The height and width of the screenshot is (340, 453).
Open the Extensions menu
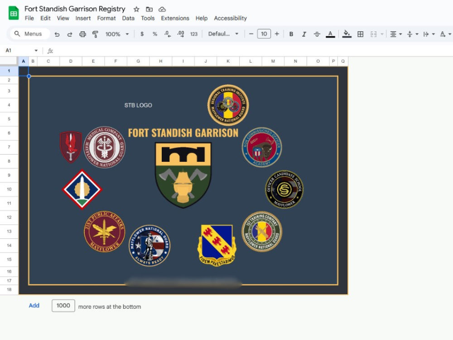(x=175, y=18)
